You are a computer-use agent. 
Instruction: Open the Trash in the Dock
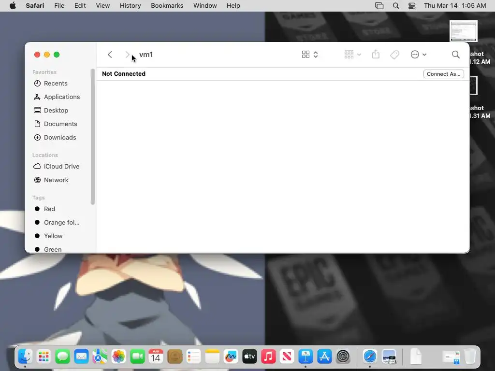[470, 357]
